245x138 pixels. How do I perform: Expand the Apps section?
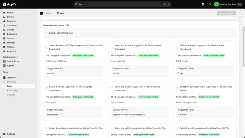pyautogui.click(x=6, y=72)
